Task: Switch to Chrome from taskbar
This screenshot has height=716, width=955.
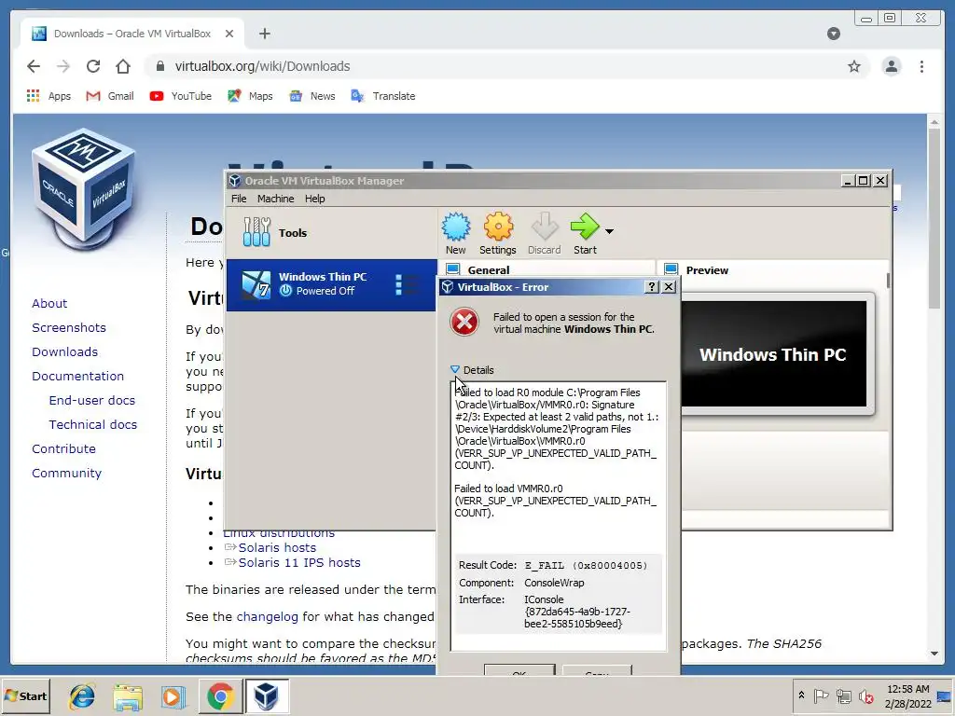Action: [220, 695]
